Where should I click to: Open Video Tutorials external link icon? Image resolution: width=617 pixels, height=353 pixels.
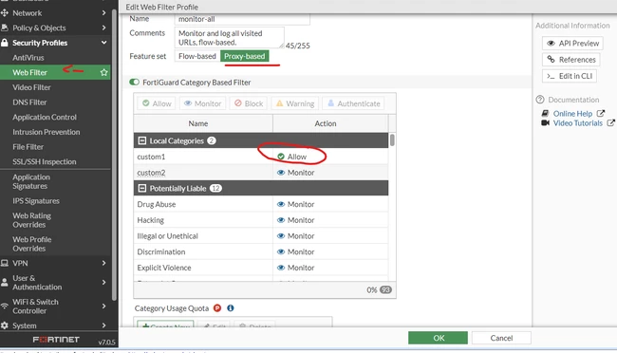pyautogui.click(x=610, y=122)
